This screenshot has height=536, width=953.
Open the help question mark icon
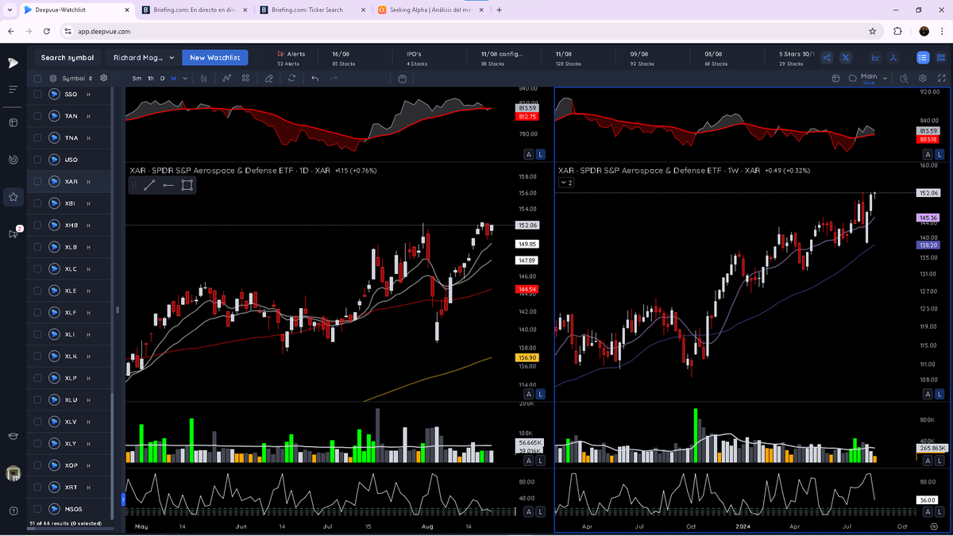point(14,510)
